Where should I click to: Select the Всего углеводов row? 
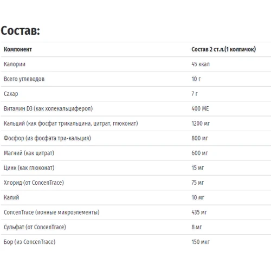click(x=136, y=79)
